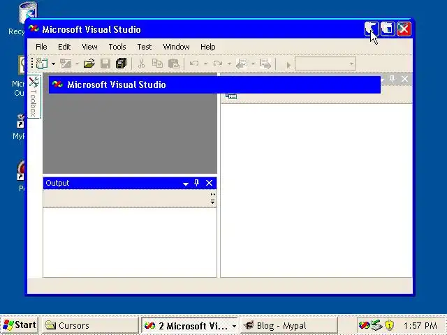Minimize the Microsoft Visual Studio window

(x=372, y=29)
